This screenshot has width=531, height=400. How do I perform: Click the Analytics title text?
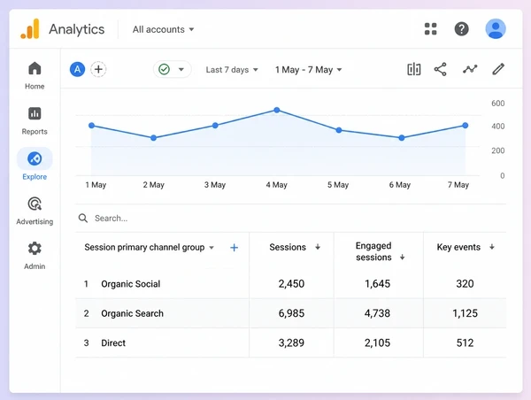point(76,29)
